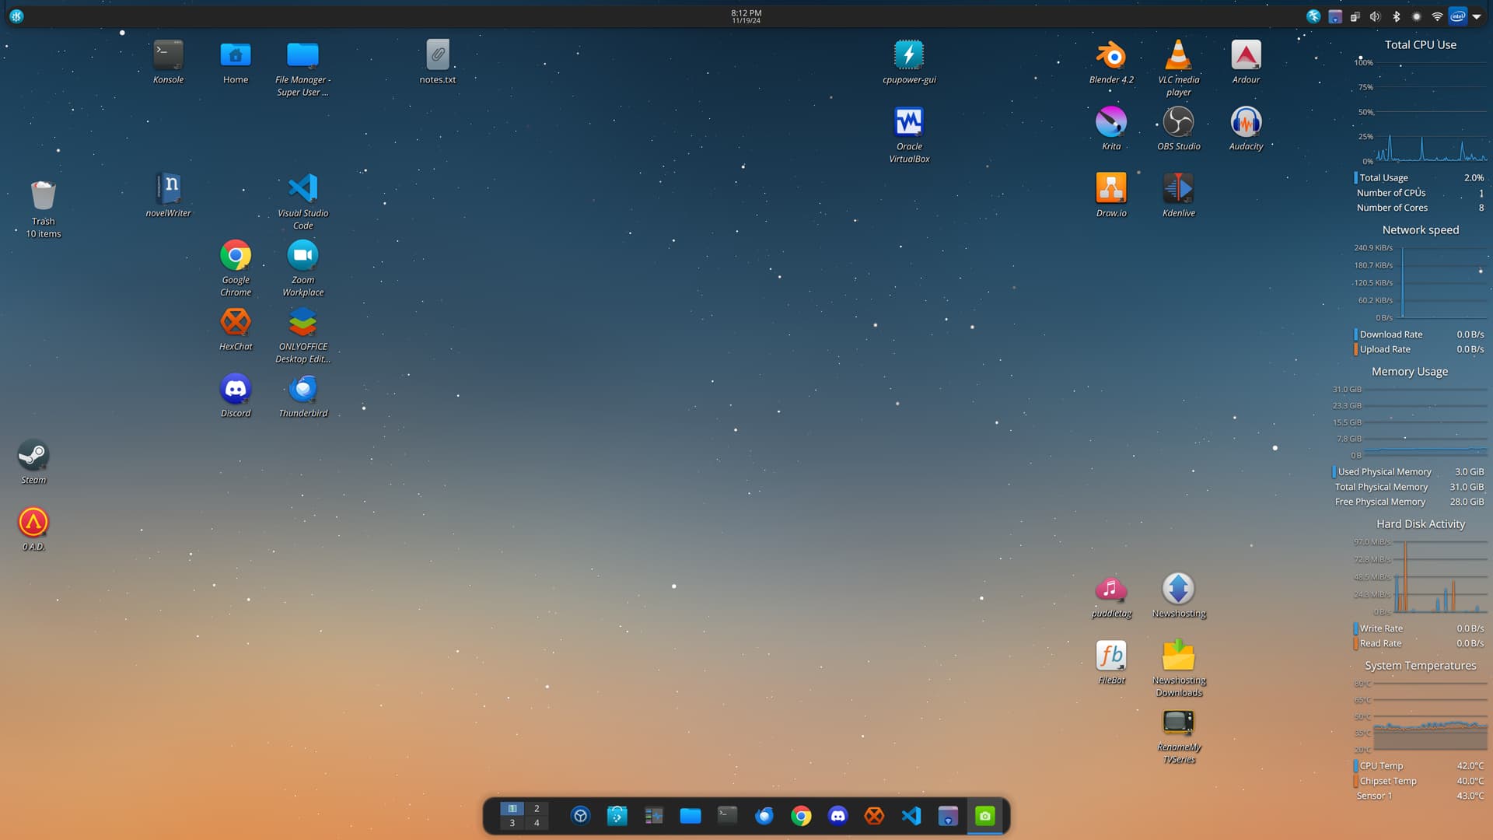Open the screenshot tool in the dock
The height and width of the screenshot is (840, 1493).
[x=984, y=816]
